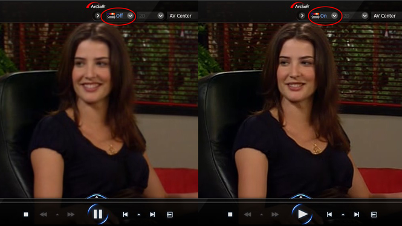402x226 pixels.
Task: Expand toolbar arrow in right player
Action: [302, 16]
